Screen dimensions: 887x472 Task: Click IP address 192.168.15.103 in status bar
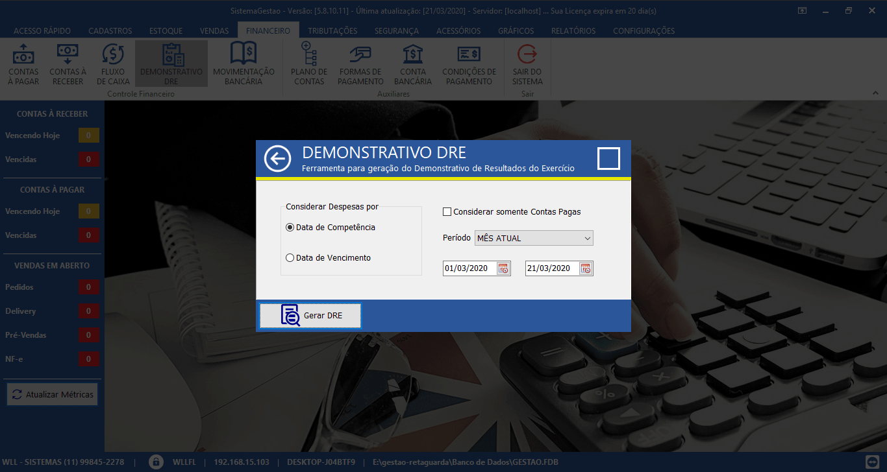(241, 462)
